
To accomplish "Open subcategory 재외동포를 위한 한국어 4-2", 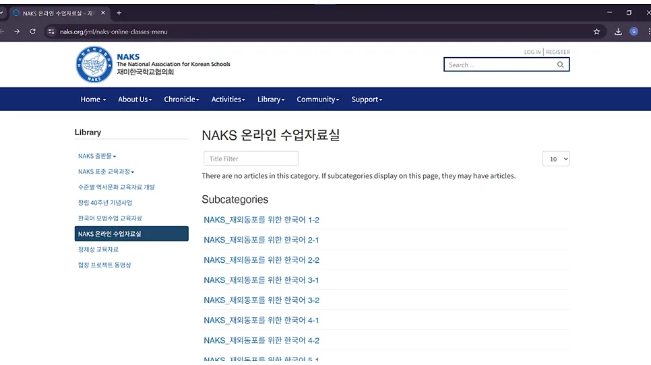I will 261,341.
